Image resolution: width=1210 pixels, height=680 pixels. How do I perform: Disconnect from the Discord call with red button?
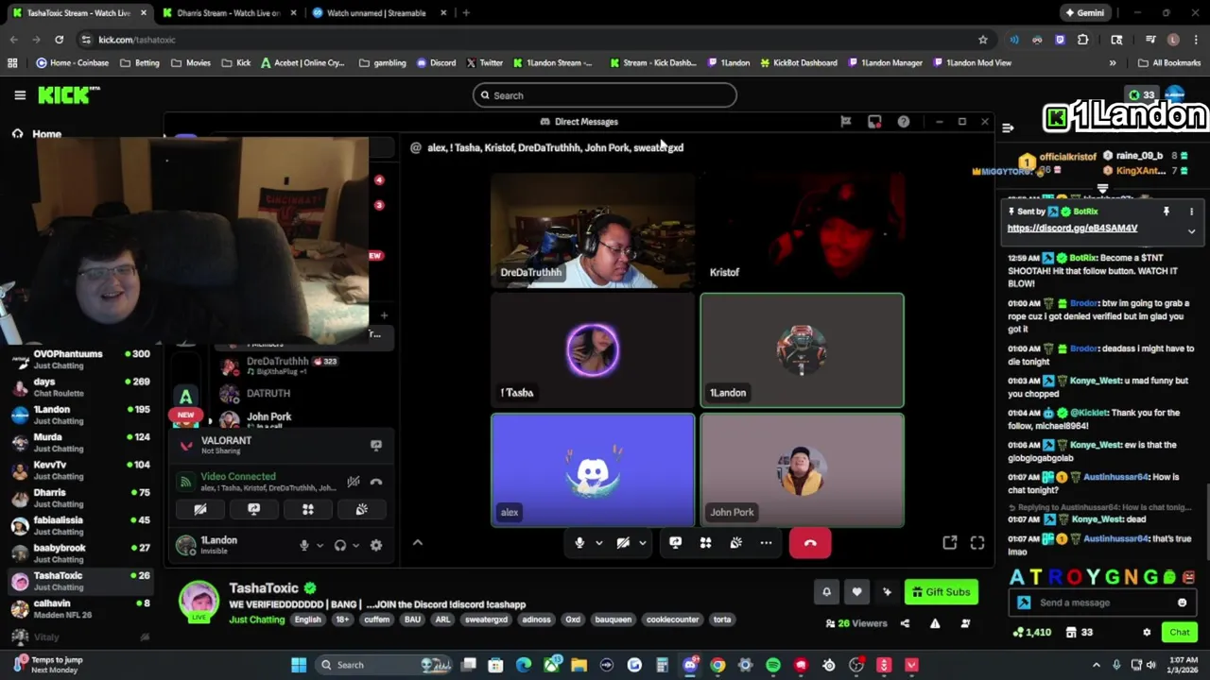[810, 543]
